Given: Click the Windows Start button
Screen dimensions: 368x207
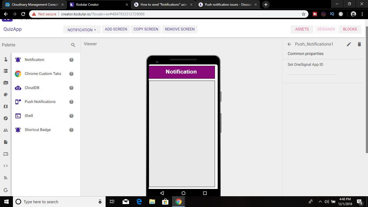Looking at the screenshot, I should [x=6, y=202].
